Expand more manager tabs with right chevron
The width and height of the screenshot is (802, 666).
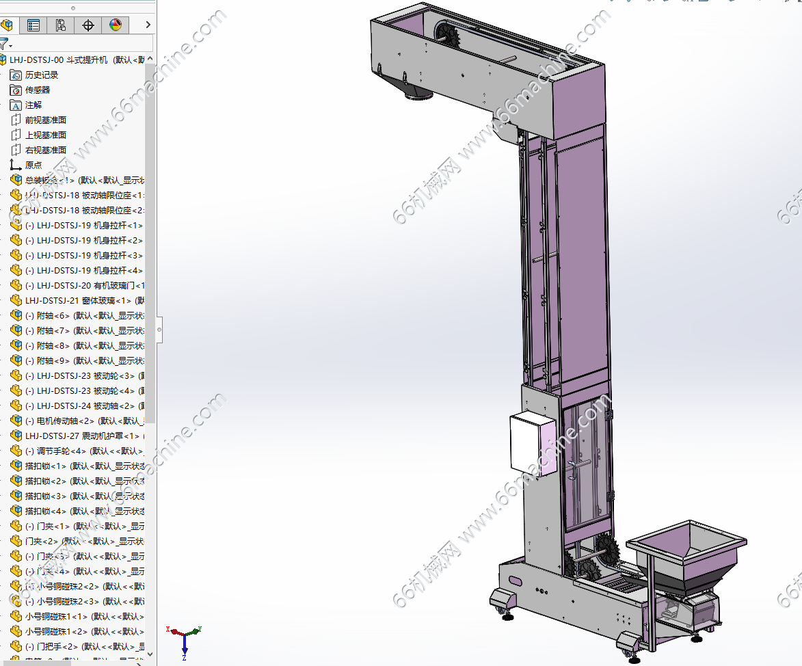[x=148, y=25]
